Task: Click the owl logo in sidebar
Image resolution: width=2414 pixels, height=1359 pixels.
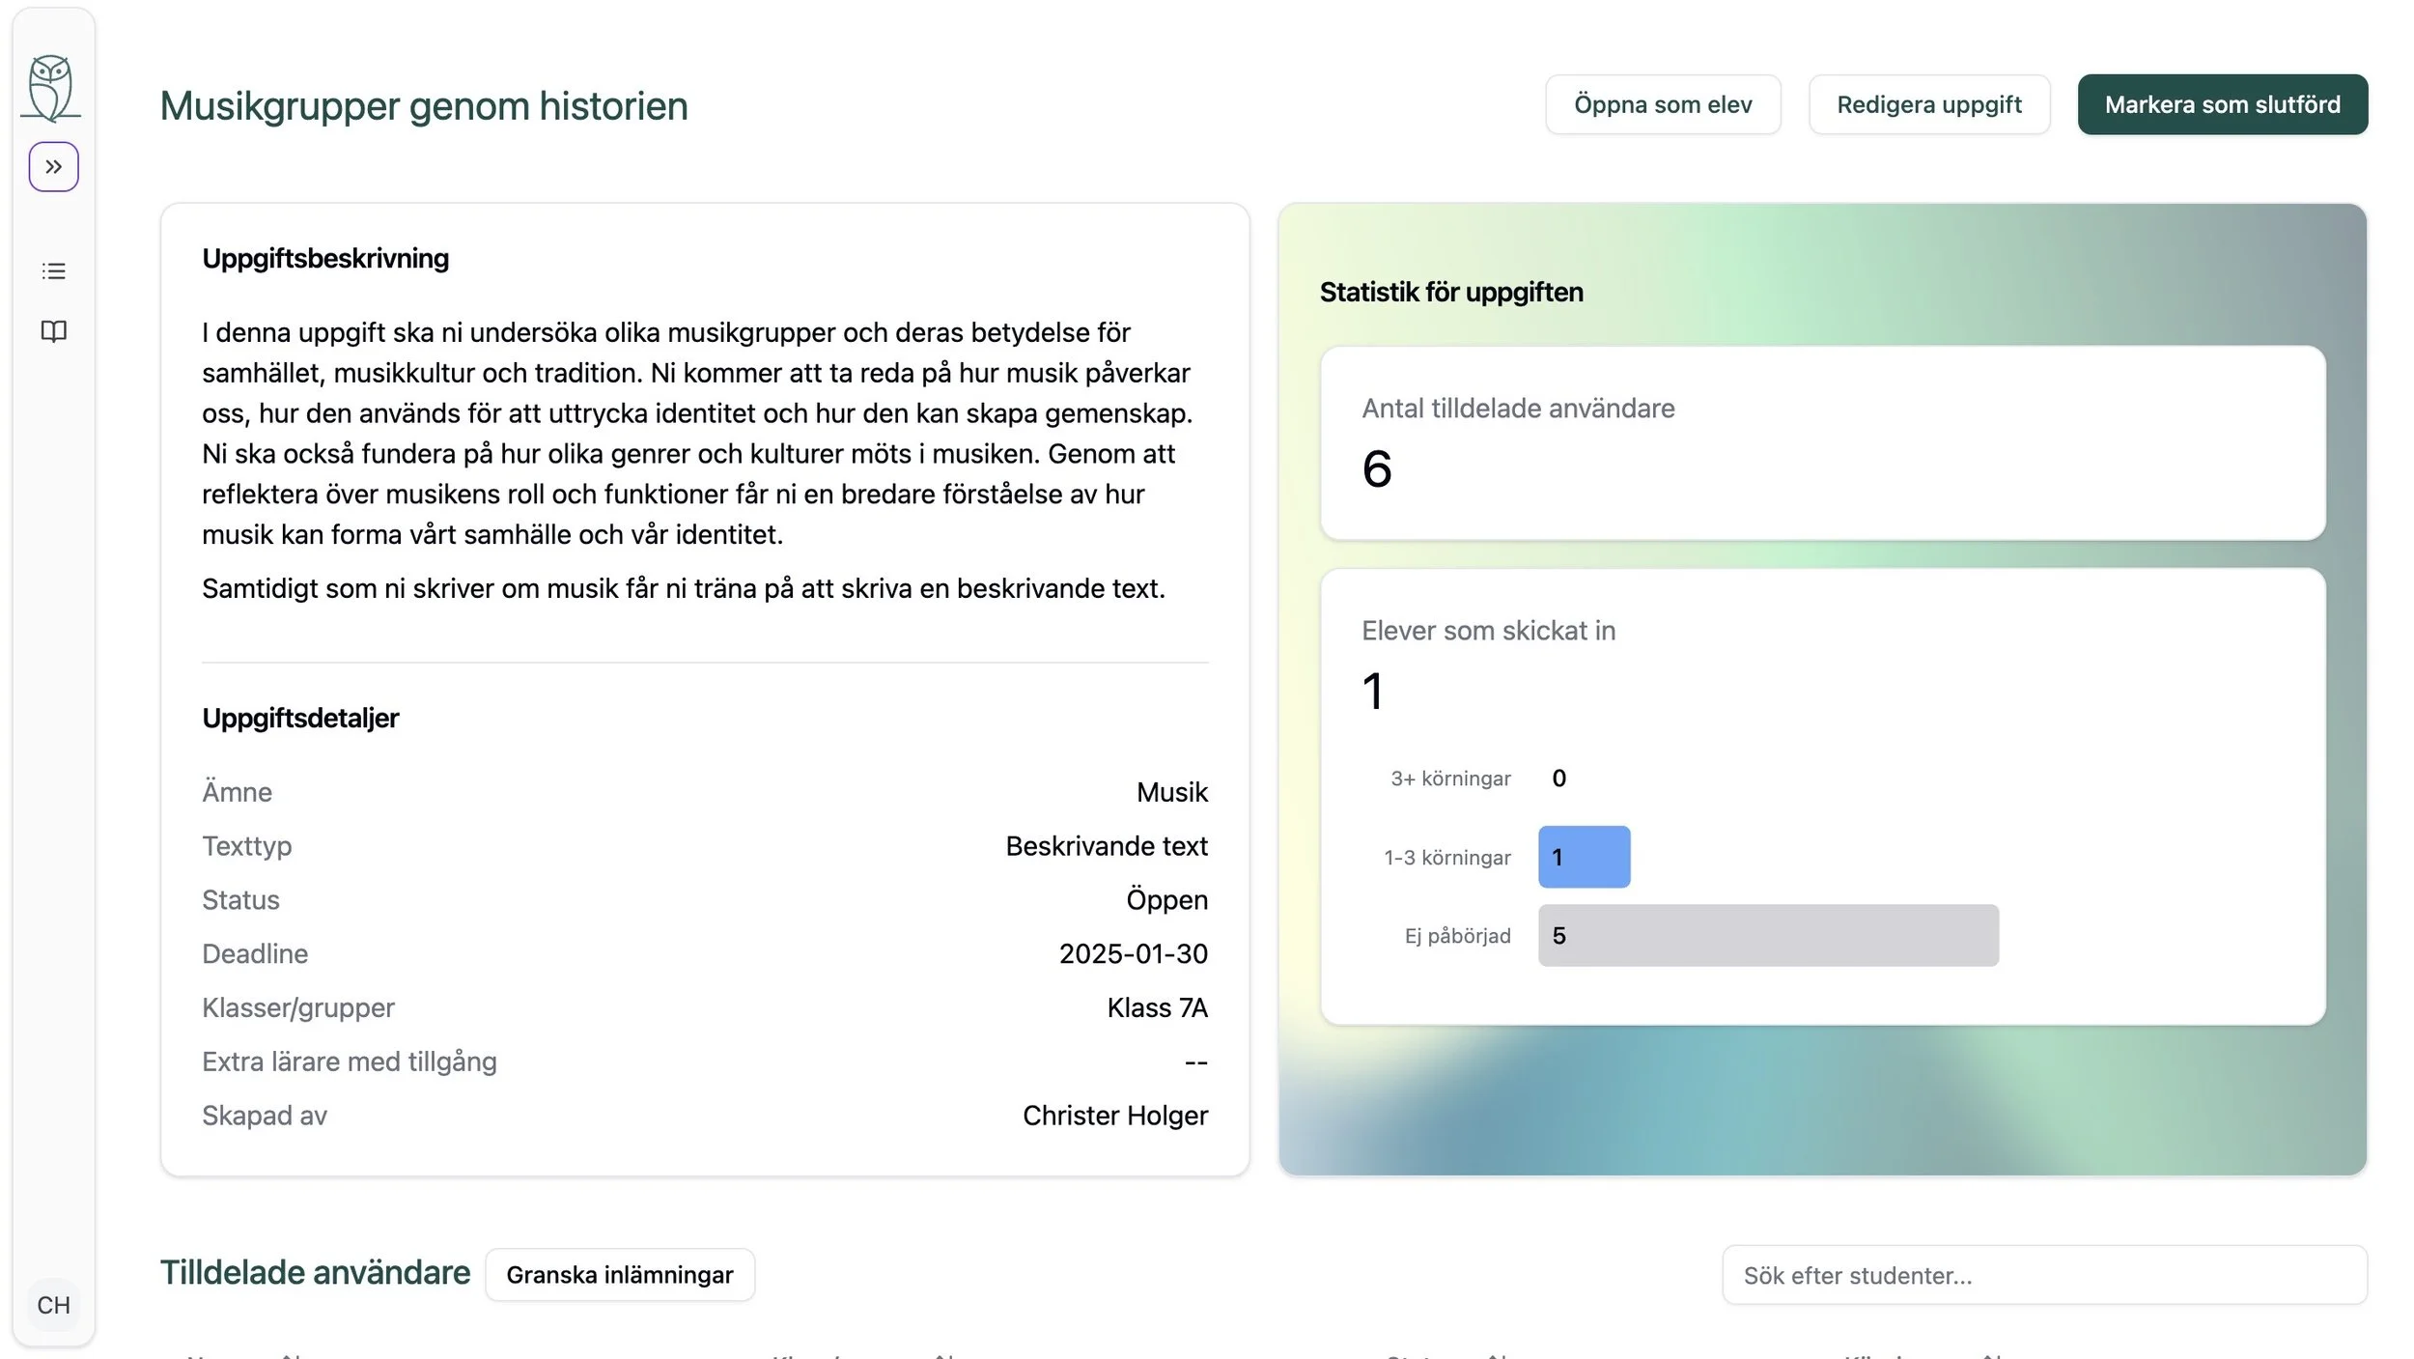Action: [51, 88]
